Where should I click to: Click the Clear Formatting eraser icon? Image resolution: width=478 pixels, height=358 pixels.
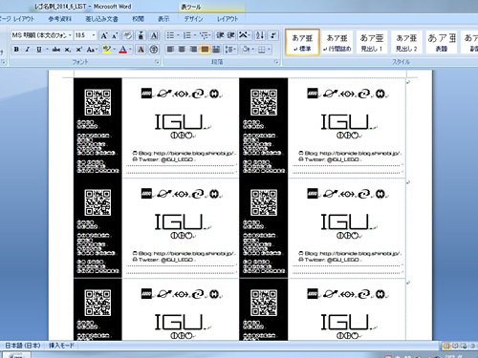click(127, 35)
